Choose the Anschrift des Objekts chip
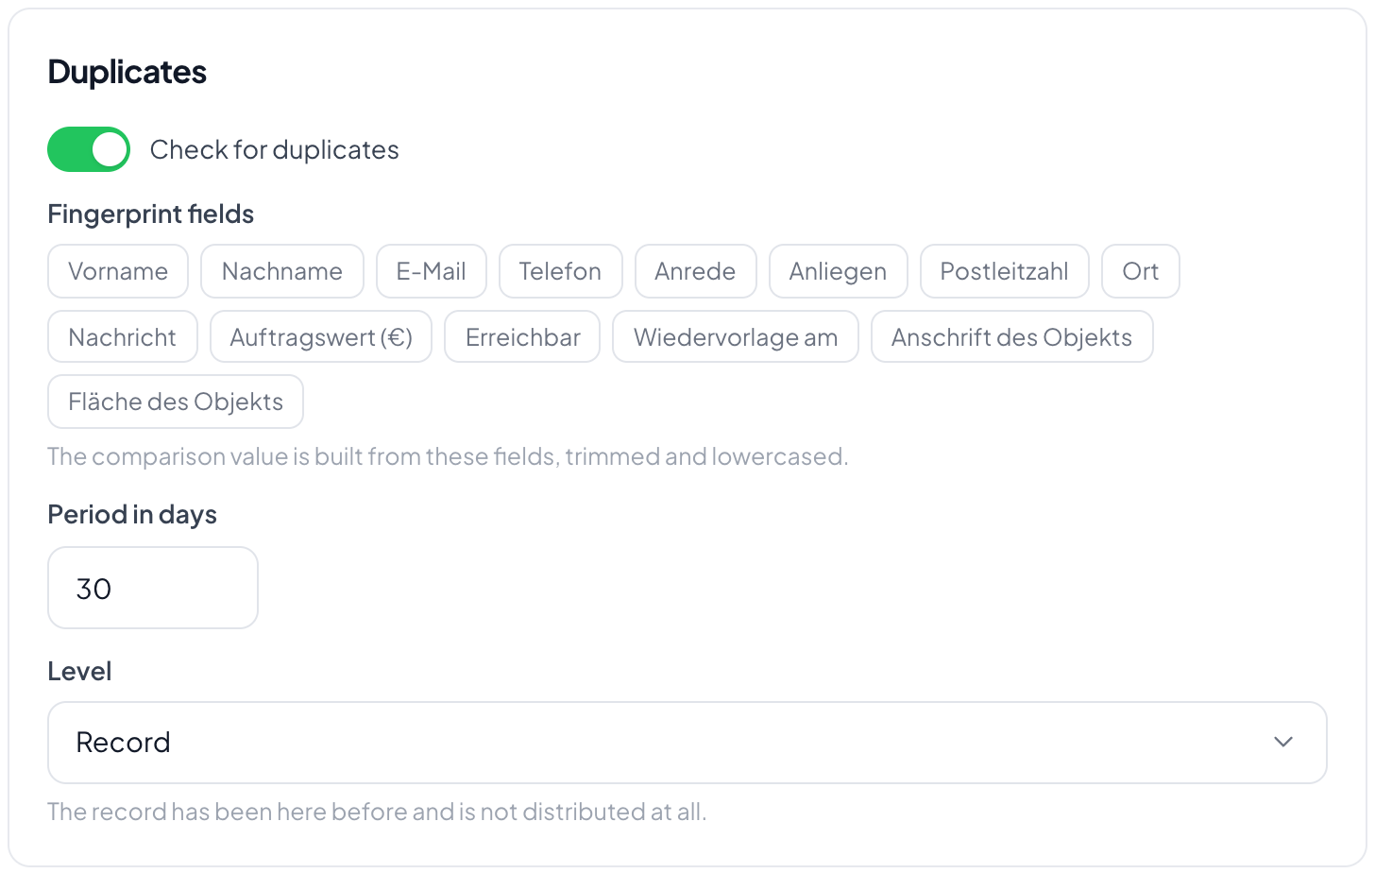 [x=1012, y=336]
